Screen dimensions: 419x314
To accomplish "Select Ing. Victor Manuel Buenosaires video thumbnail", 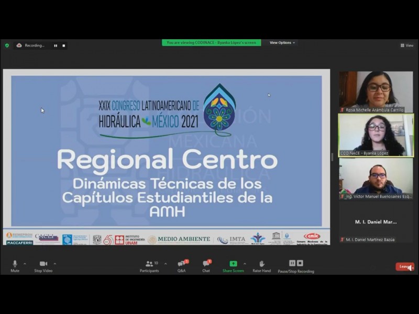I will (x=376, y=178).
